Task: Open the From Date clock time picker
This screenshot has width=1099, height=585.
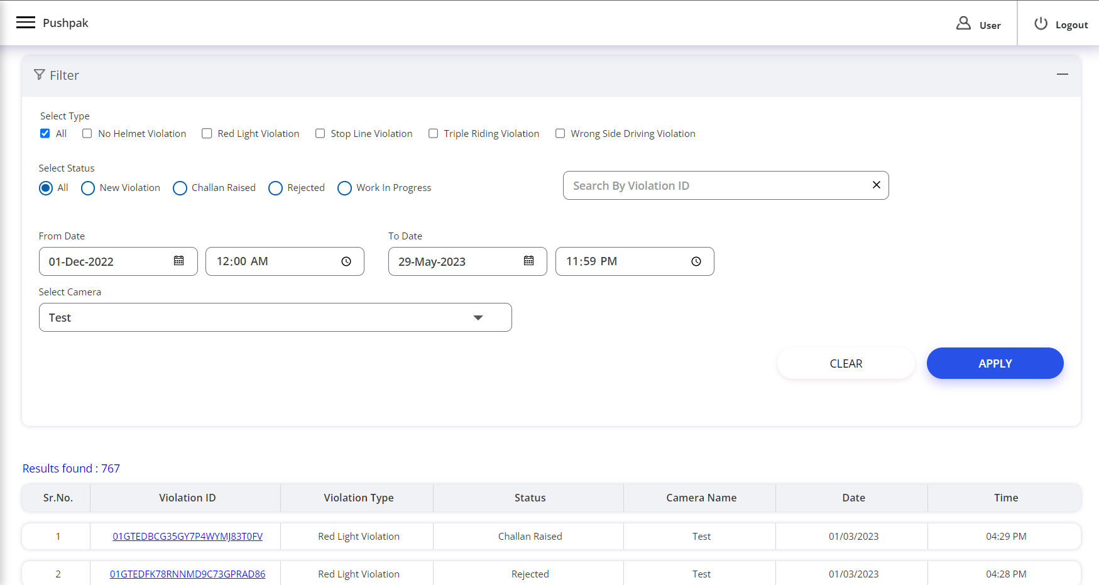Action: click(346, 261)
